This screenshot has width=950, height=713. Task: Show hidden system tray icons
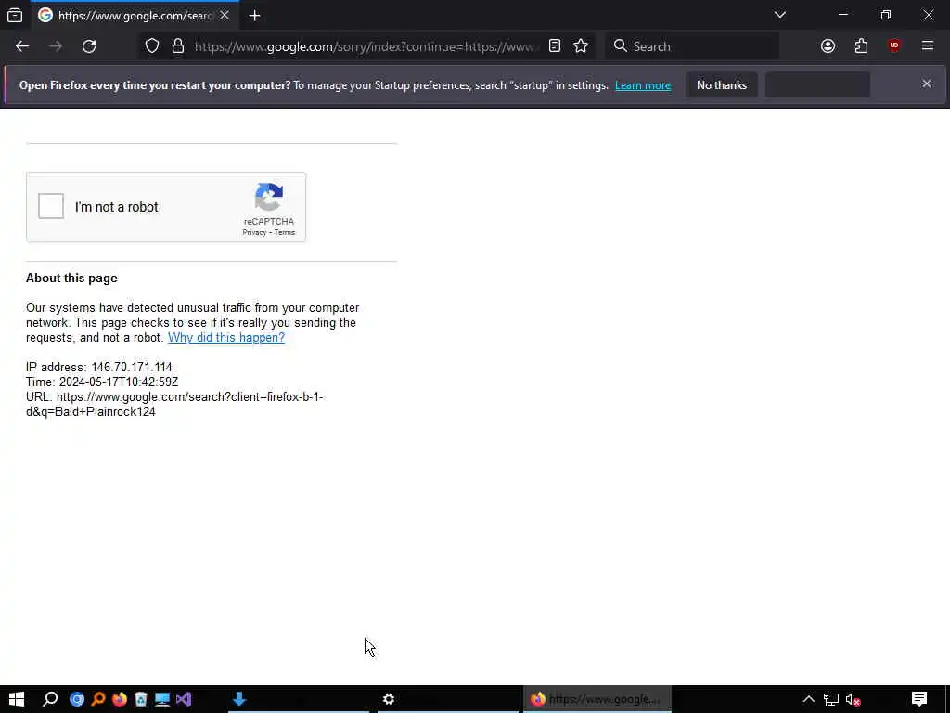pos(808,699)
